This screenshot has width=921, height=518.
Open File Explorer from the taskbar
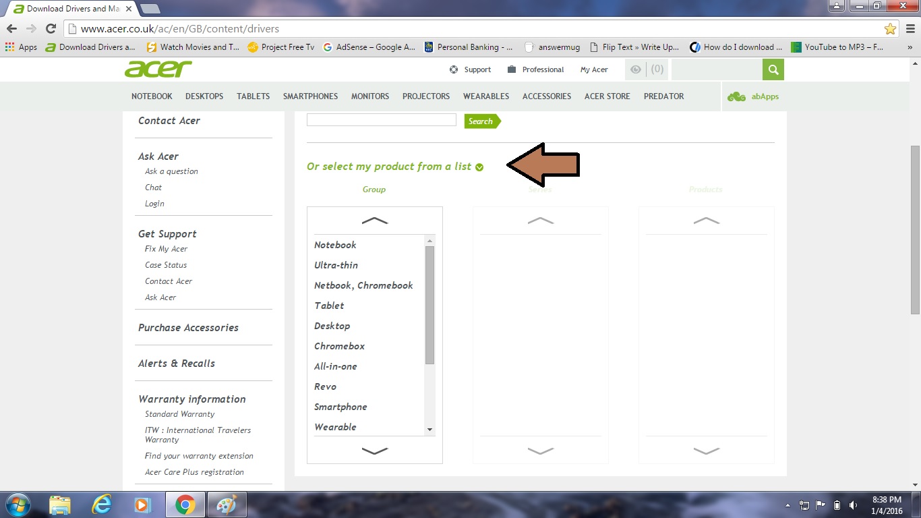click(x=59, y=505)
